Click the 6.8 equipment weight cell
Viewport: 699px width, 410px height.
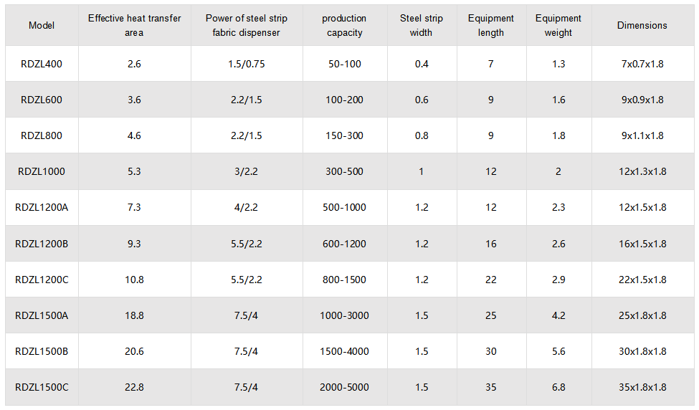click(x=558, y=387)
